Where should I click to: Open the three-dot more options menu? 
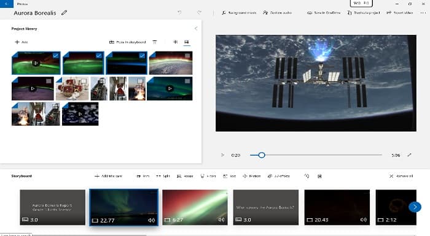[x=423, y=13]
